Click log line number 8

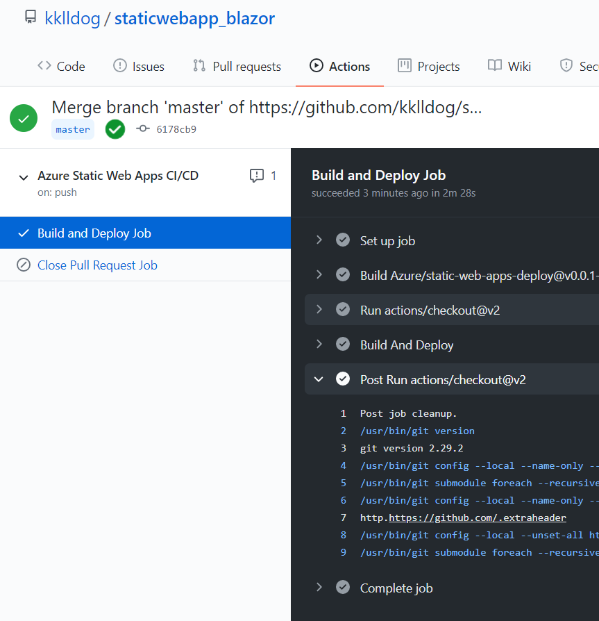point(344,535)
